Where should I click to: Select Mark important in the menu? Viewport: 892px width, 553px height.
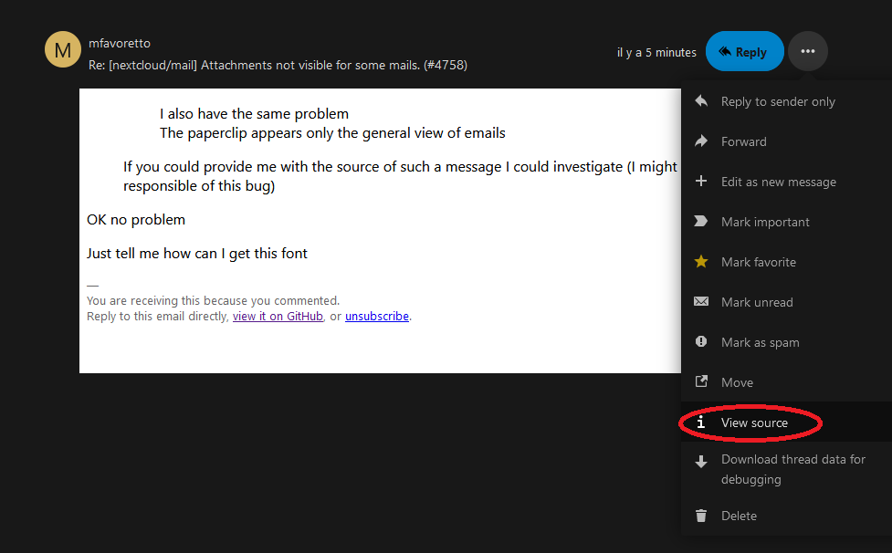point(786,222)
